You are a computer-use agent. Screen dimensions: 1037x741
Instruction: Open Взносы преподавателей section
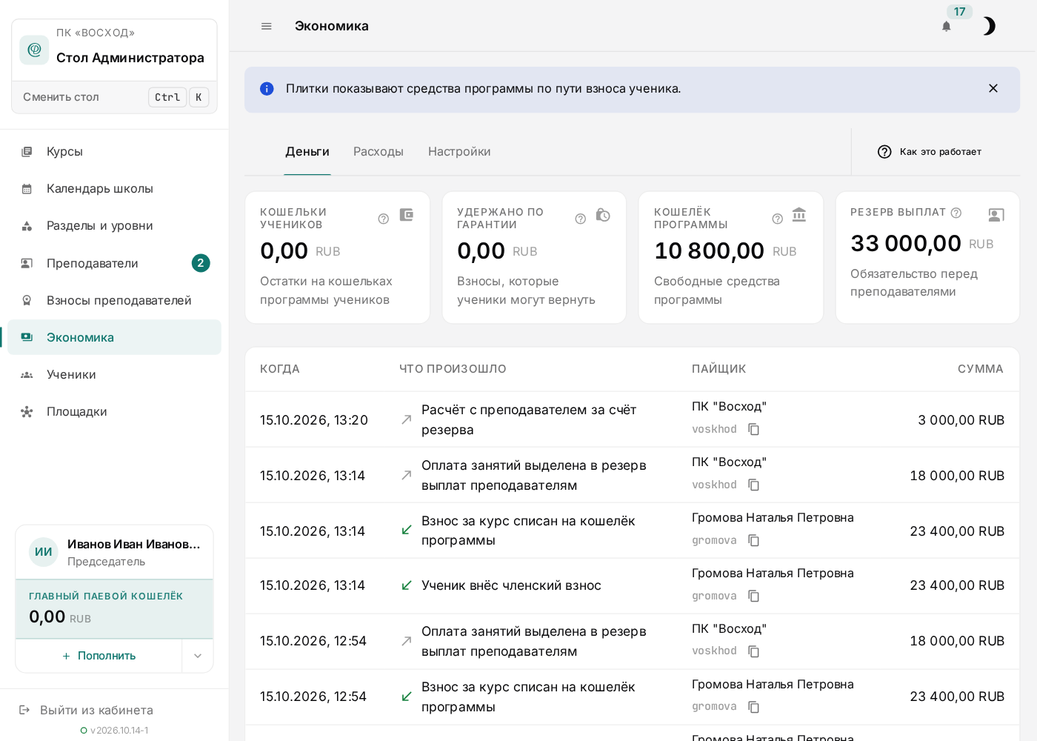click(x=114, y=300)
